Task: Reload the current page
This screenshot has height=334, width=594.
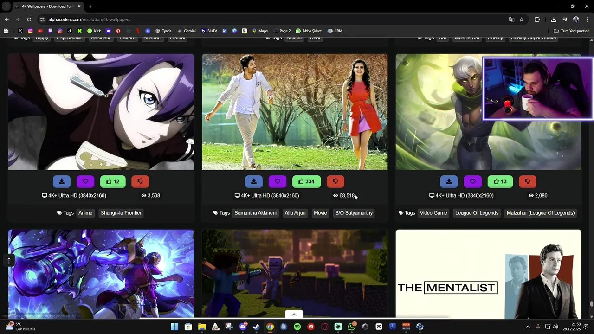Action: click(x=29, y=19)
